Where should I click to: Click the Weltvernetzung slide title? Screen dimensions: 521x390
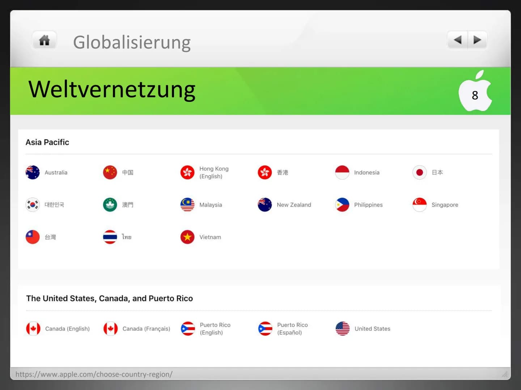coord(112,90)
